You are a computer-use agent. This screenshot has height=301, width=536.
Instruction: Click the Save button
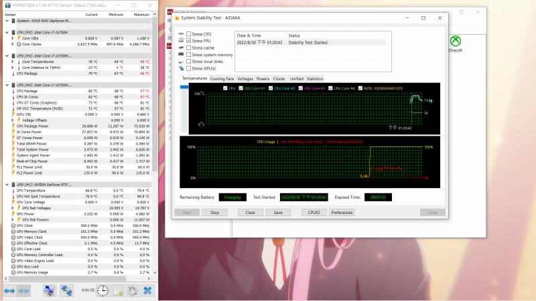pos(278,212)
